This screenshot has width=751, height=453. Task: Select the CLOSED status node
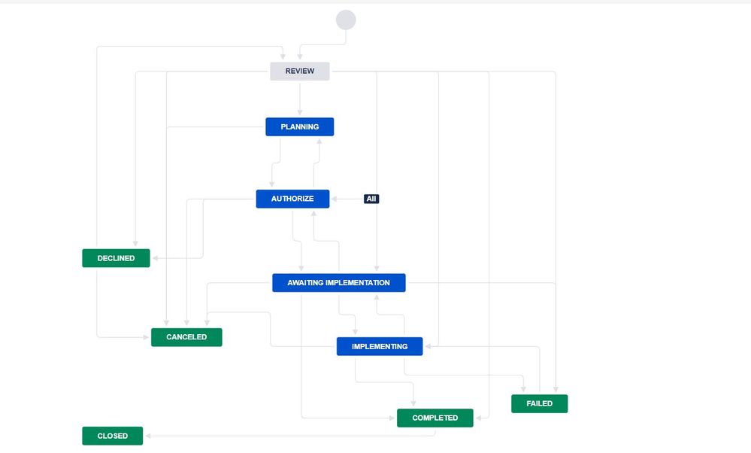pyautogui.click(x=113, y=436)
